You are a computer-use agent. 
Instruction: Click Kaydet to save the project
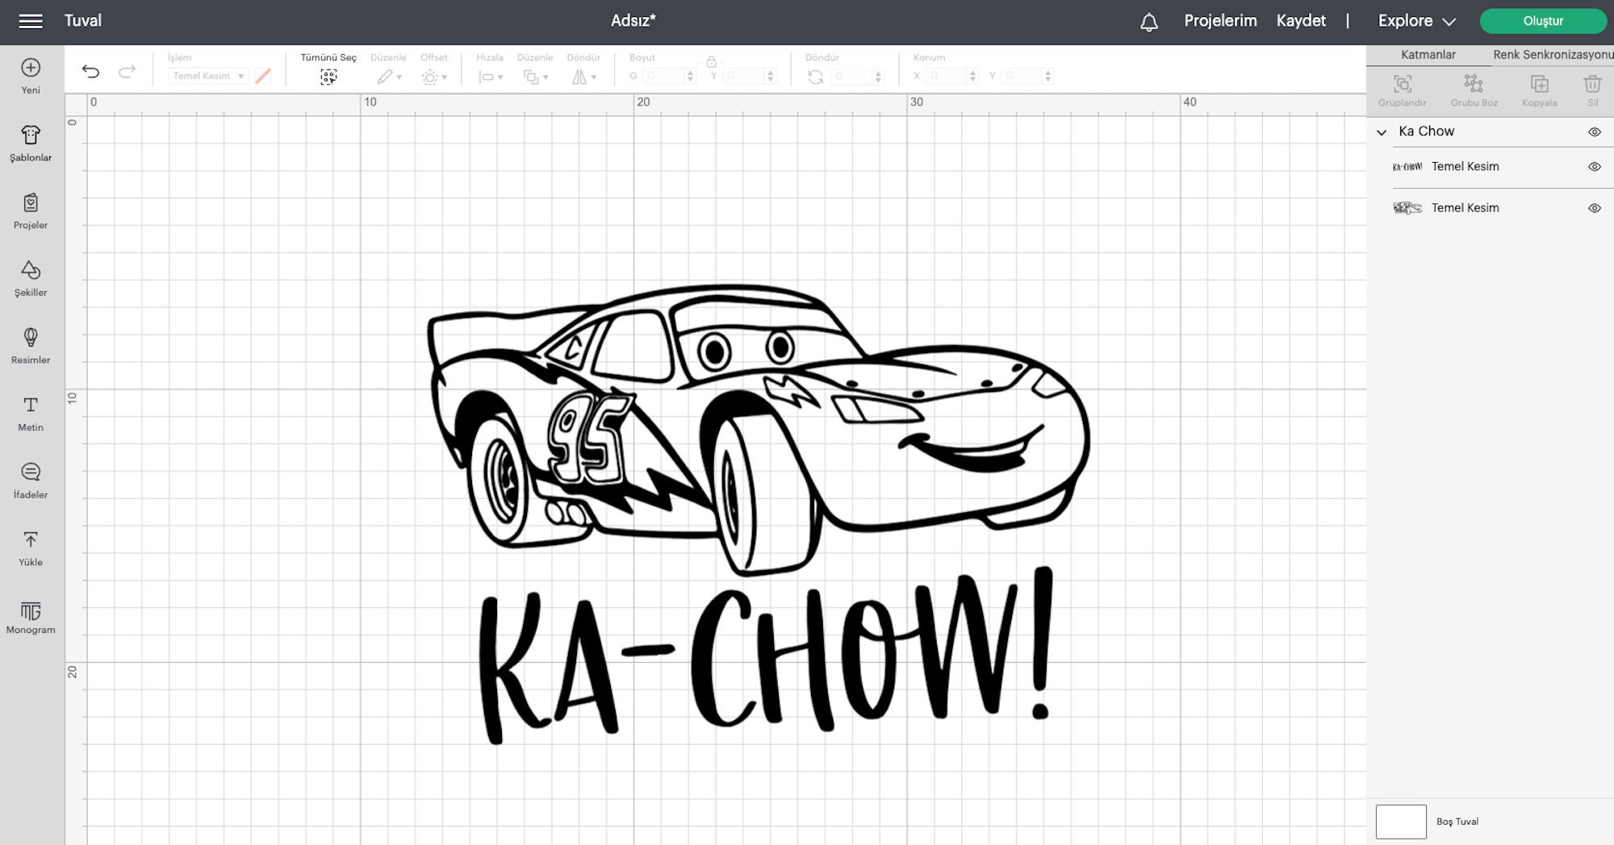1301,20
